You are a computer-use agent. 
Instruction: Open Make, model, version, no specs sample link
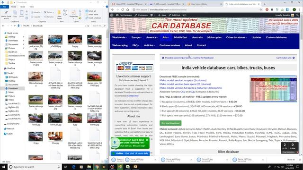(x=183, y=80)
